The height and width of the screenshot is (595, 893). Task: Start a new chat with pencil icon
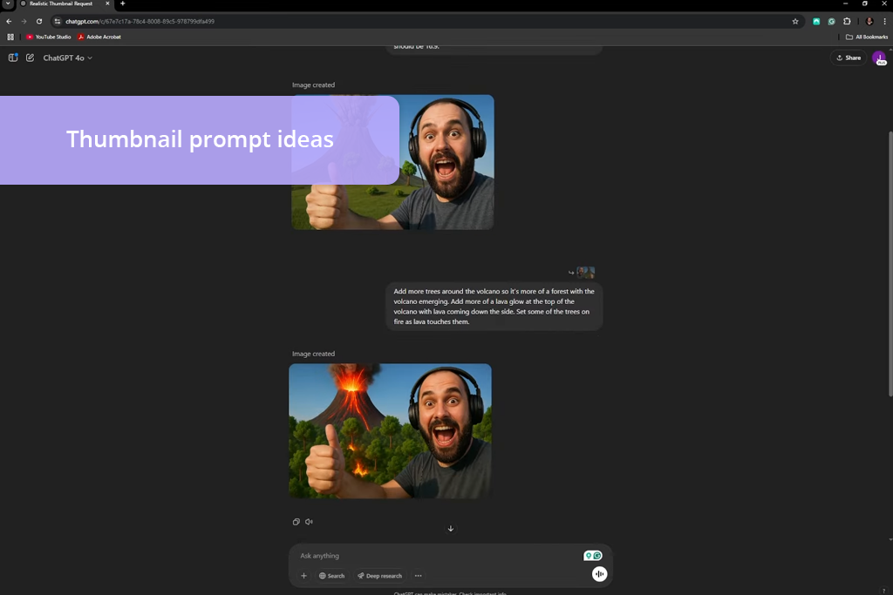point(31,57)
